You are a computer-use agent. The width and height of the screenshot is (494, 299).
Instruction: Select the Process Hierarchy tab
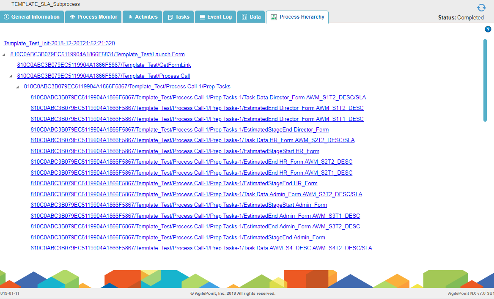pos(297,17)
